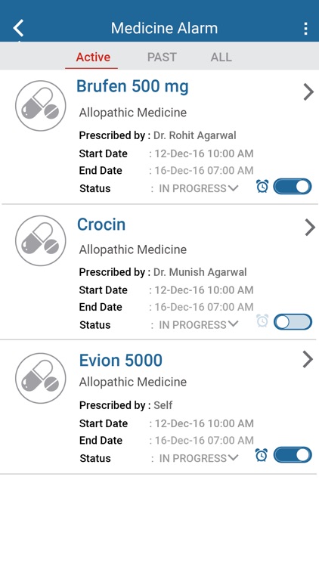Tap the pill icon beside Brufen 500 mg

click(x=41, y=106)
